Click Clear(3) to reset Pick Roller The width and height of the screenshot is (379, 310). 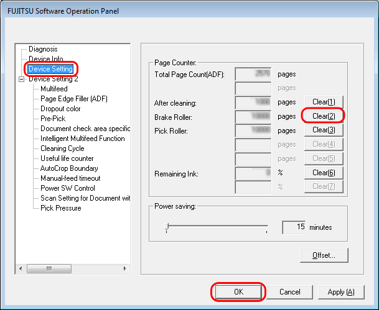pos(324,130)
